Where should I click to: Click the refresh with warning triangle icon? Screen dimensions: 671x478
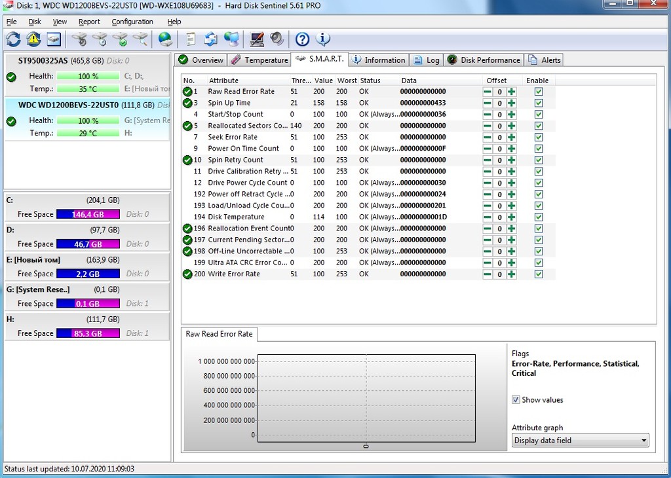coord(33,39)
